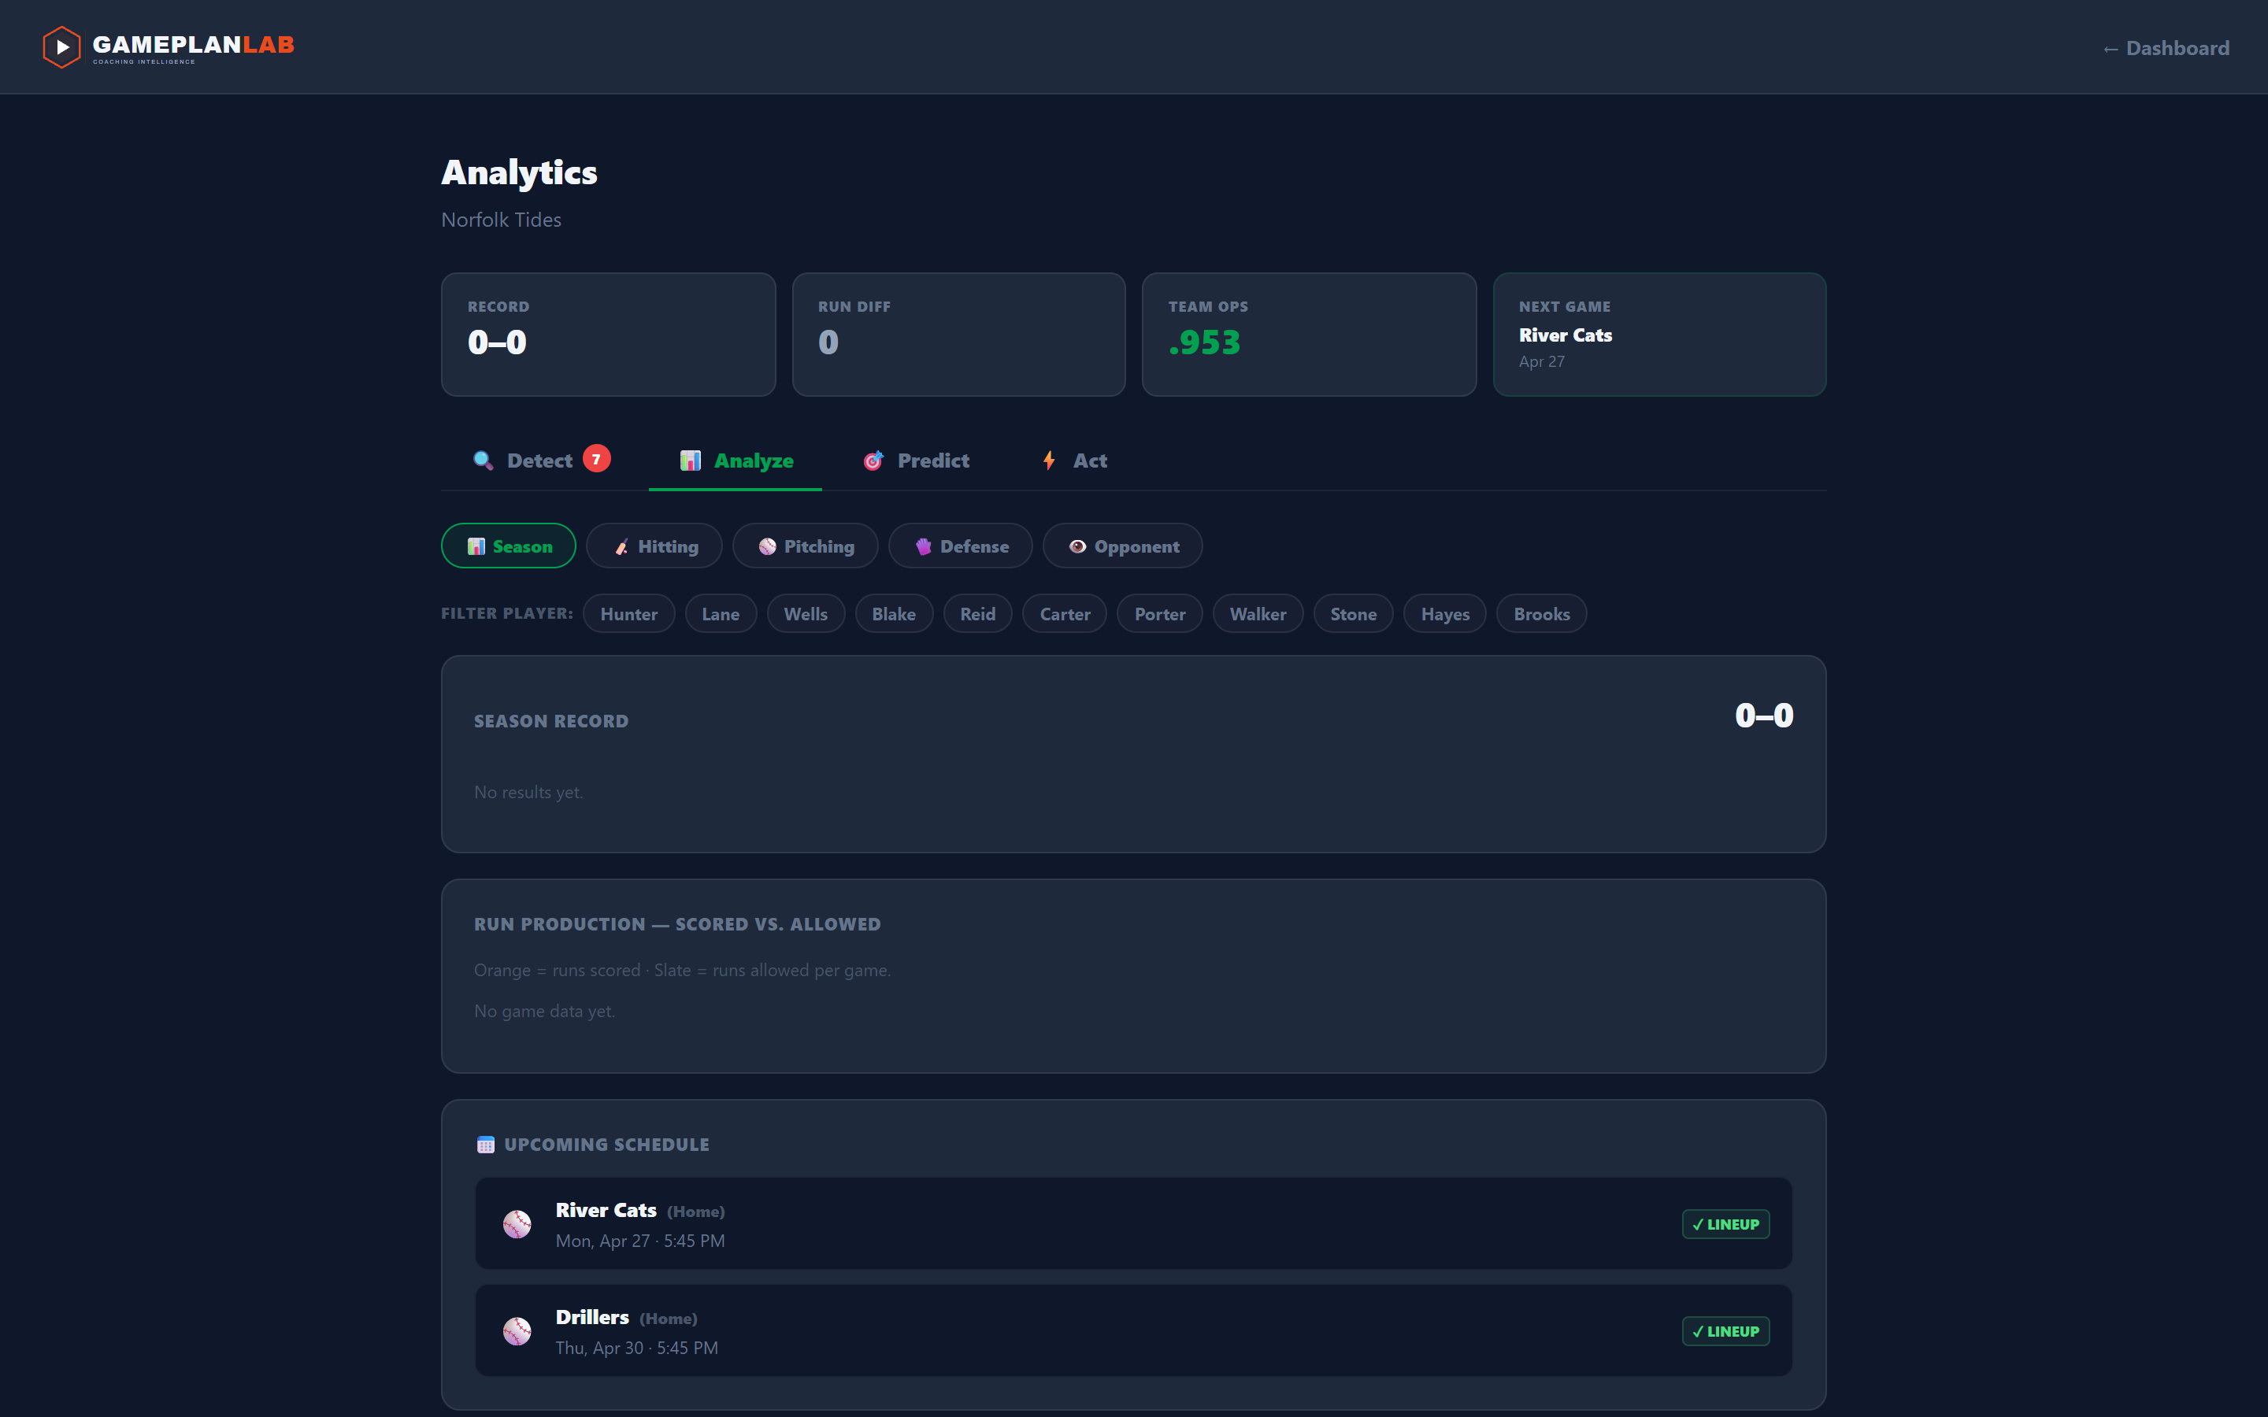Click the 'No game data yet.' message
The width and height of the screenshot is (2268, 1417).
pos(544,1012)
